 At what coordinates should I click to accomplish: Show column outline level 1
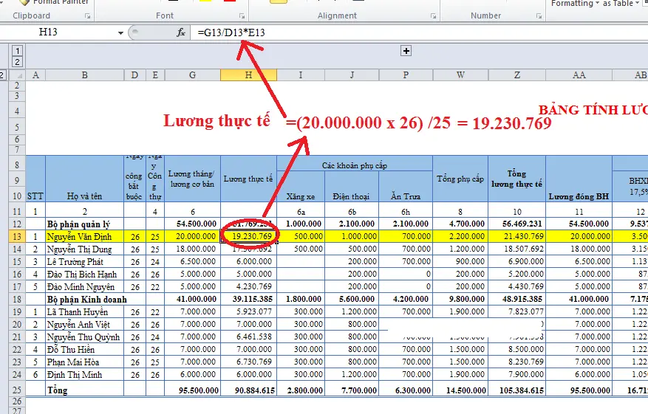click(17, 51)
